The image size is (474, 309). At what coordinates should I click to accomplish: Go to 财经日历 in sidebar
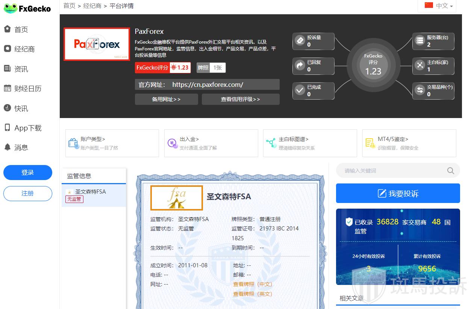(27, 89)
